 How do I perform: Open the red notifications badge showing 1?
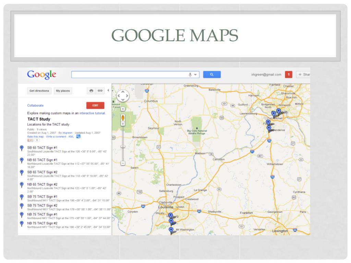pos(289,74)
